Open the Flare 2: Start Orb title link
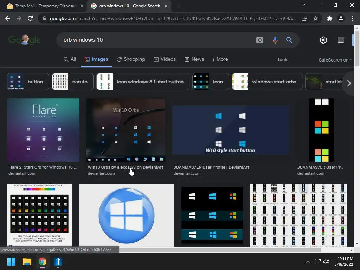360x270 pixels. coord(43,167)
